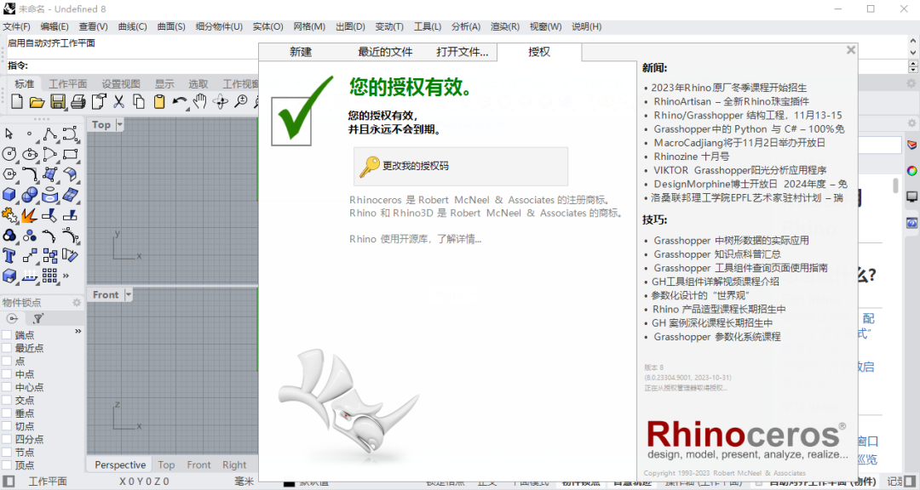Select the Text object tool icon
The image size is (920, 490).
[9, 255]
